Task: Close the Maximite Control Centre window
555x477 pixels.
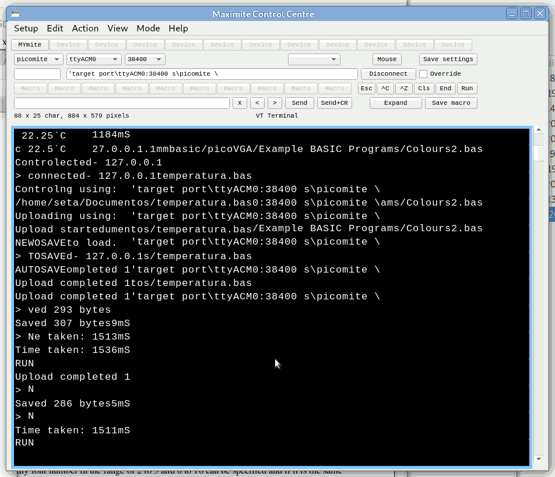Action: pos(540,14)
